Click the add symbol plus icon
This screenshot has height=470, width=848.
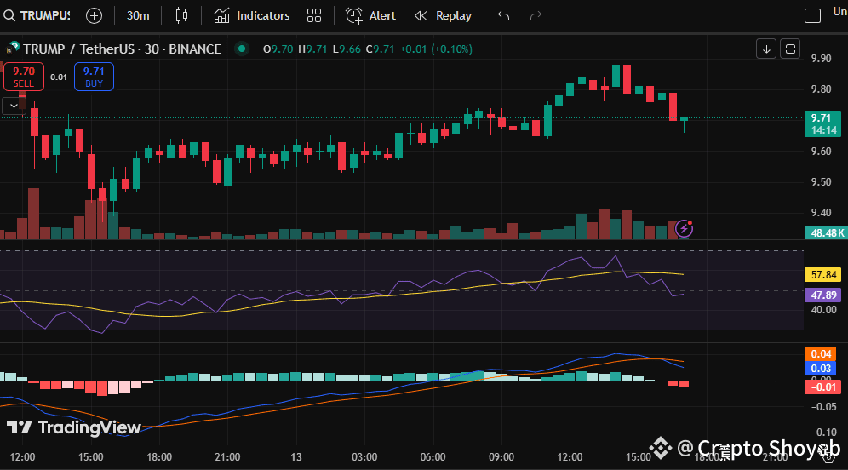point(94,15)
